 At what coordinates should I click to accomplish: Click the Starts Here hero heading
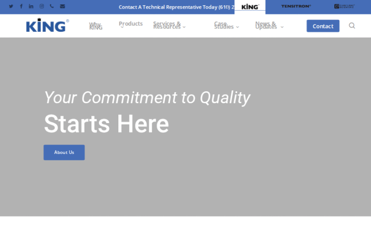point(106,124)
